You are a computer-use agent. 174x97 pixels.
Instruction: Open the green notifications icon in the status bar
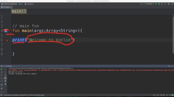pyautogui.click(x=172, y=95)
